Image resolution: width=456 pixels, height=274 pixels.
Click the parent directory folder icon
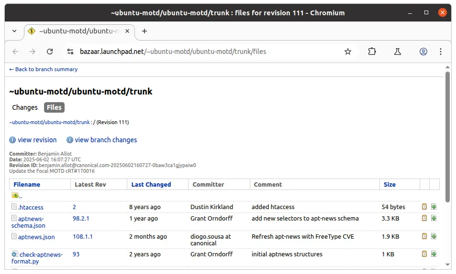(15, 195)
